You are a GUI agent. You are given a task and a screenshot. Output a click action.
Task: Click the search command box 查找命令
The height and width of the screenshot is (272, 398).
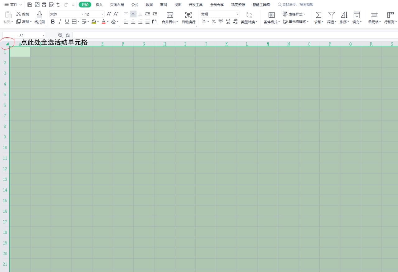pyautogui.click(x=295, y=5)
